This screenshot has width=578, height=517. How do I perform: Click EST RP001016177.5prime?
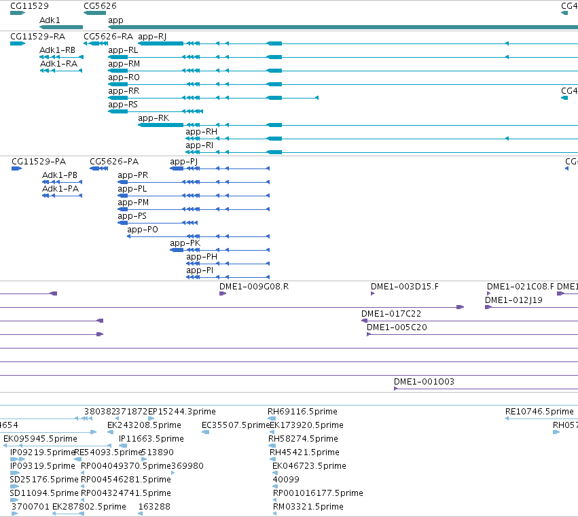[x=275, y=501]
